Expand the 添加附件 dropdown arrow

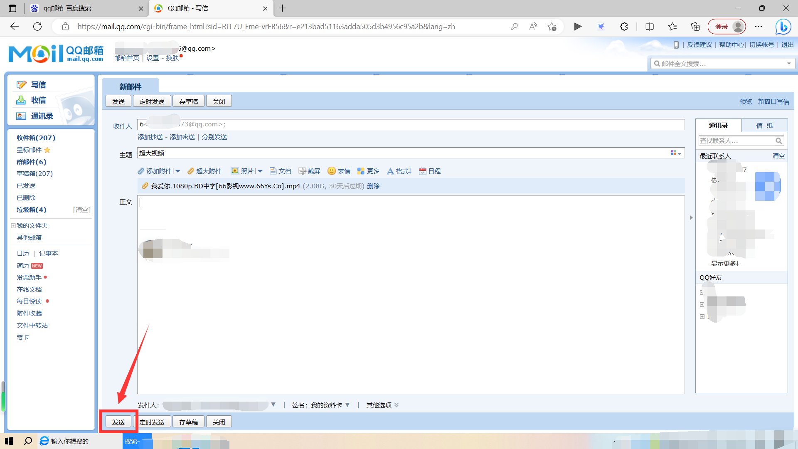(178, 171)
